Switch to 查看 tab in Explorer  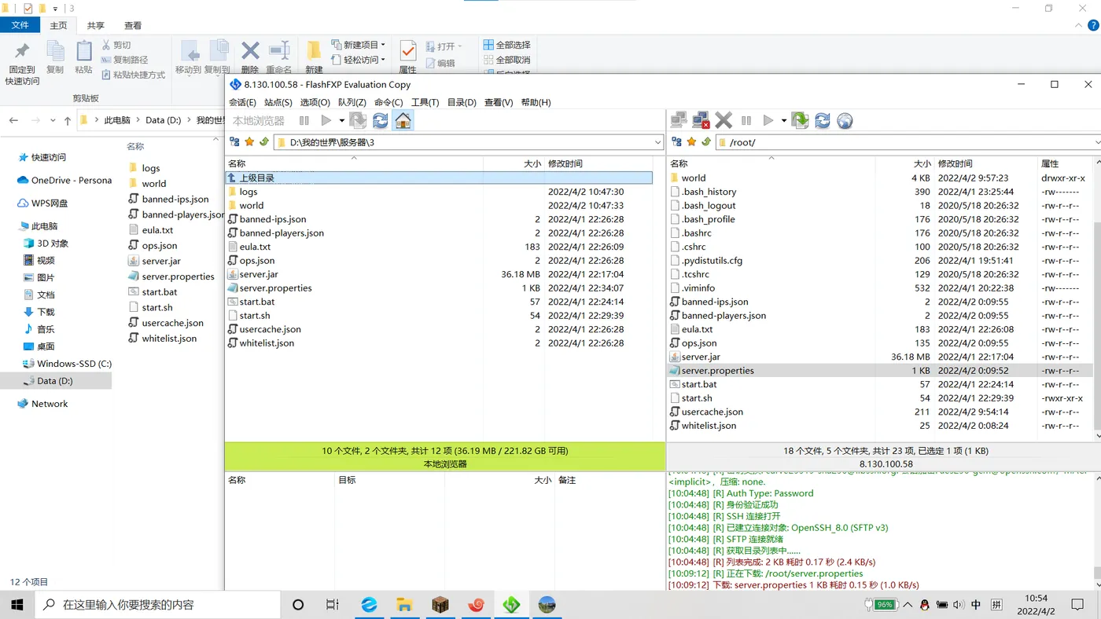pos(133,25)
